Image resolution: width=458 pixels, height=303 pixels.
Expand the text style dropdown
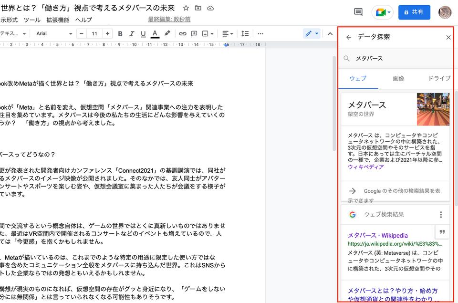(13, 33)
